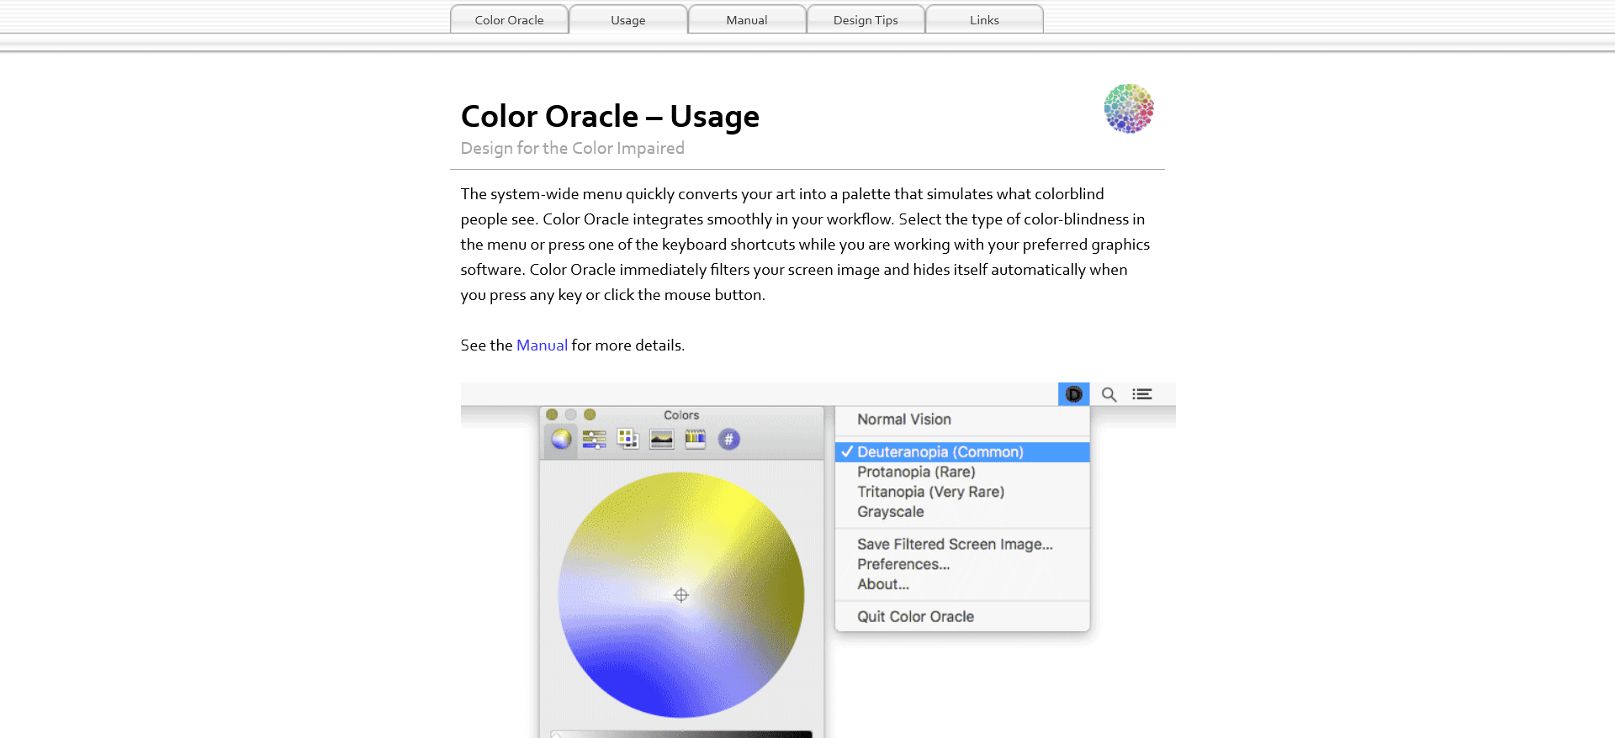This screenshot has width=1615, height=738.
Task: Open Preferences... from the menu
Action: (962, 565)
